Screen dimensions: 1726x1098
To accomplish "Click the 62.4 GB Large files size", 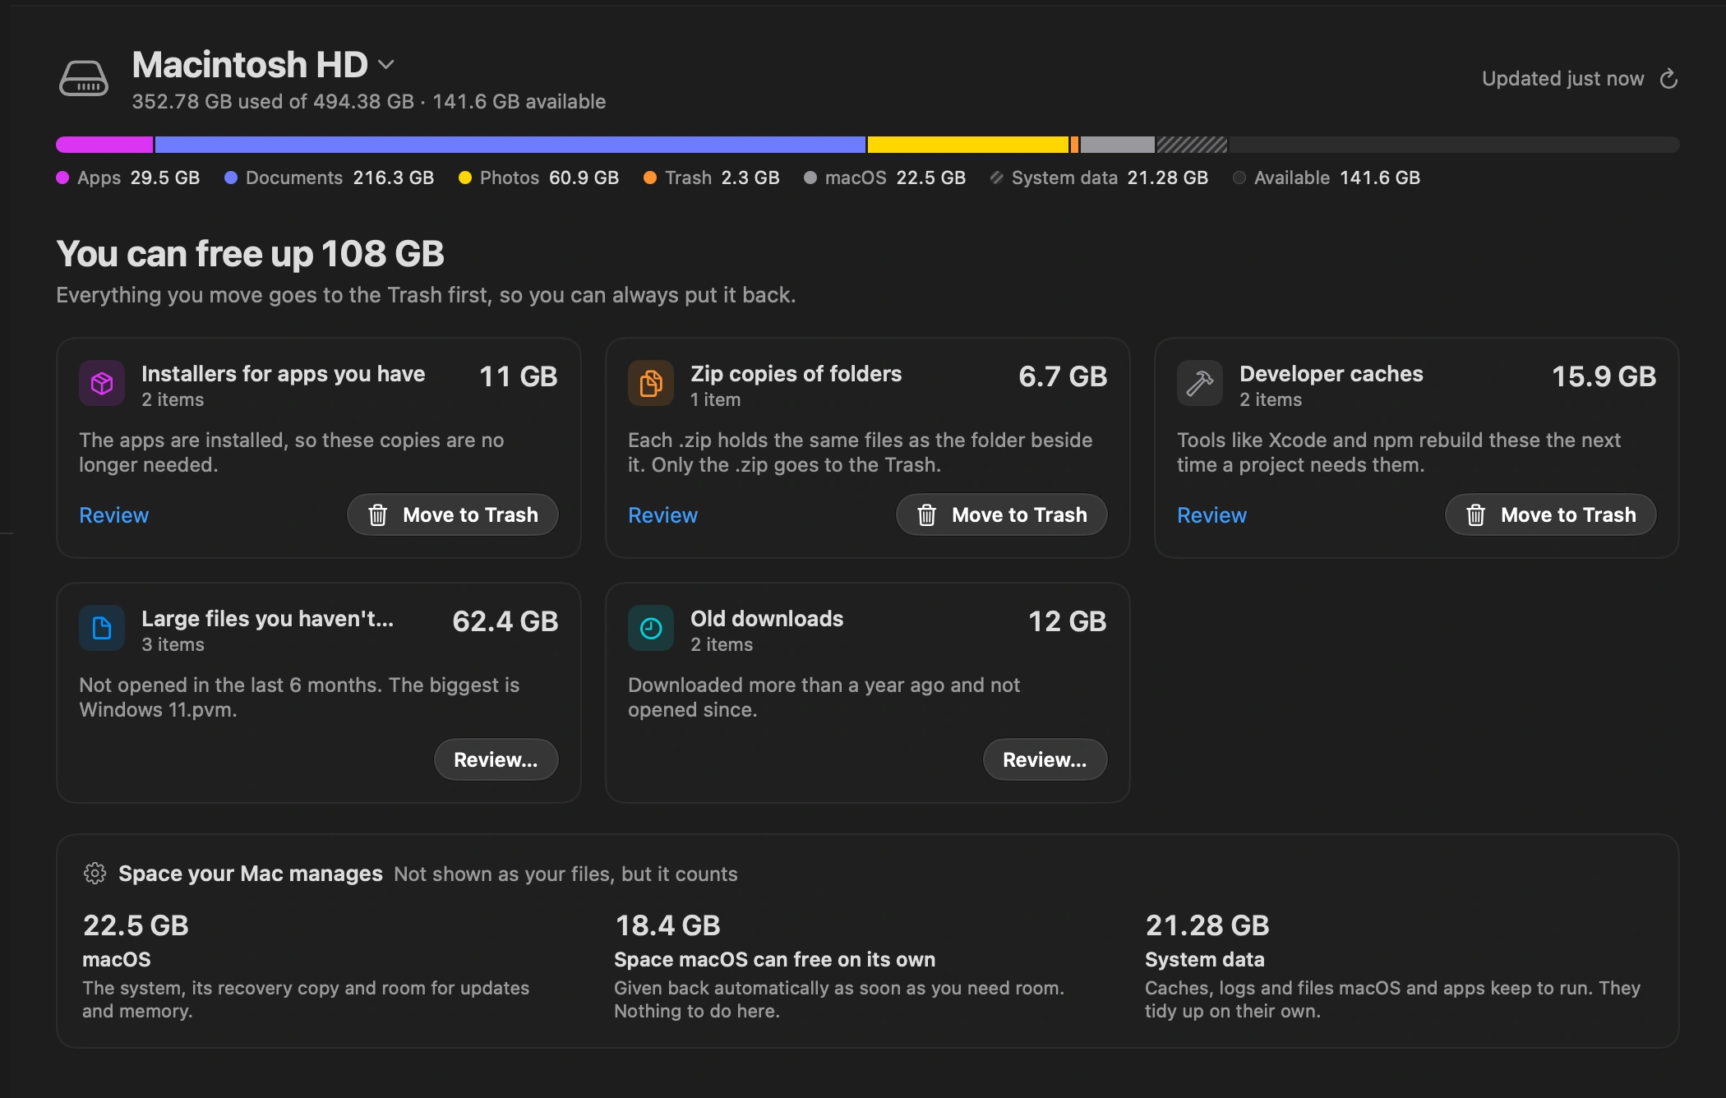I will pyautogui.click(x=505, y=621).
